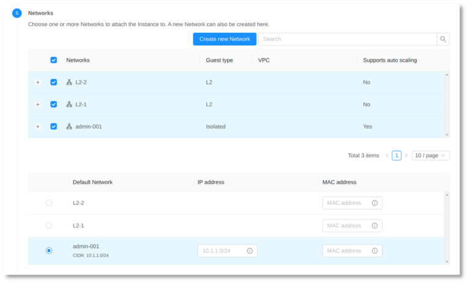Click the VPC column header
470x285 pixels.
coord(264,60)
